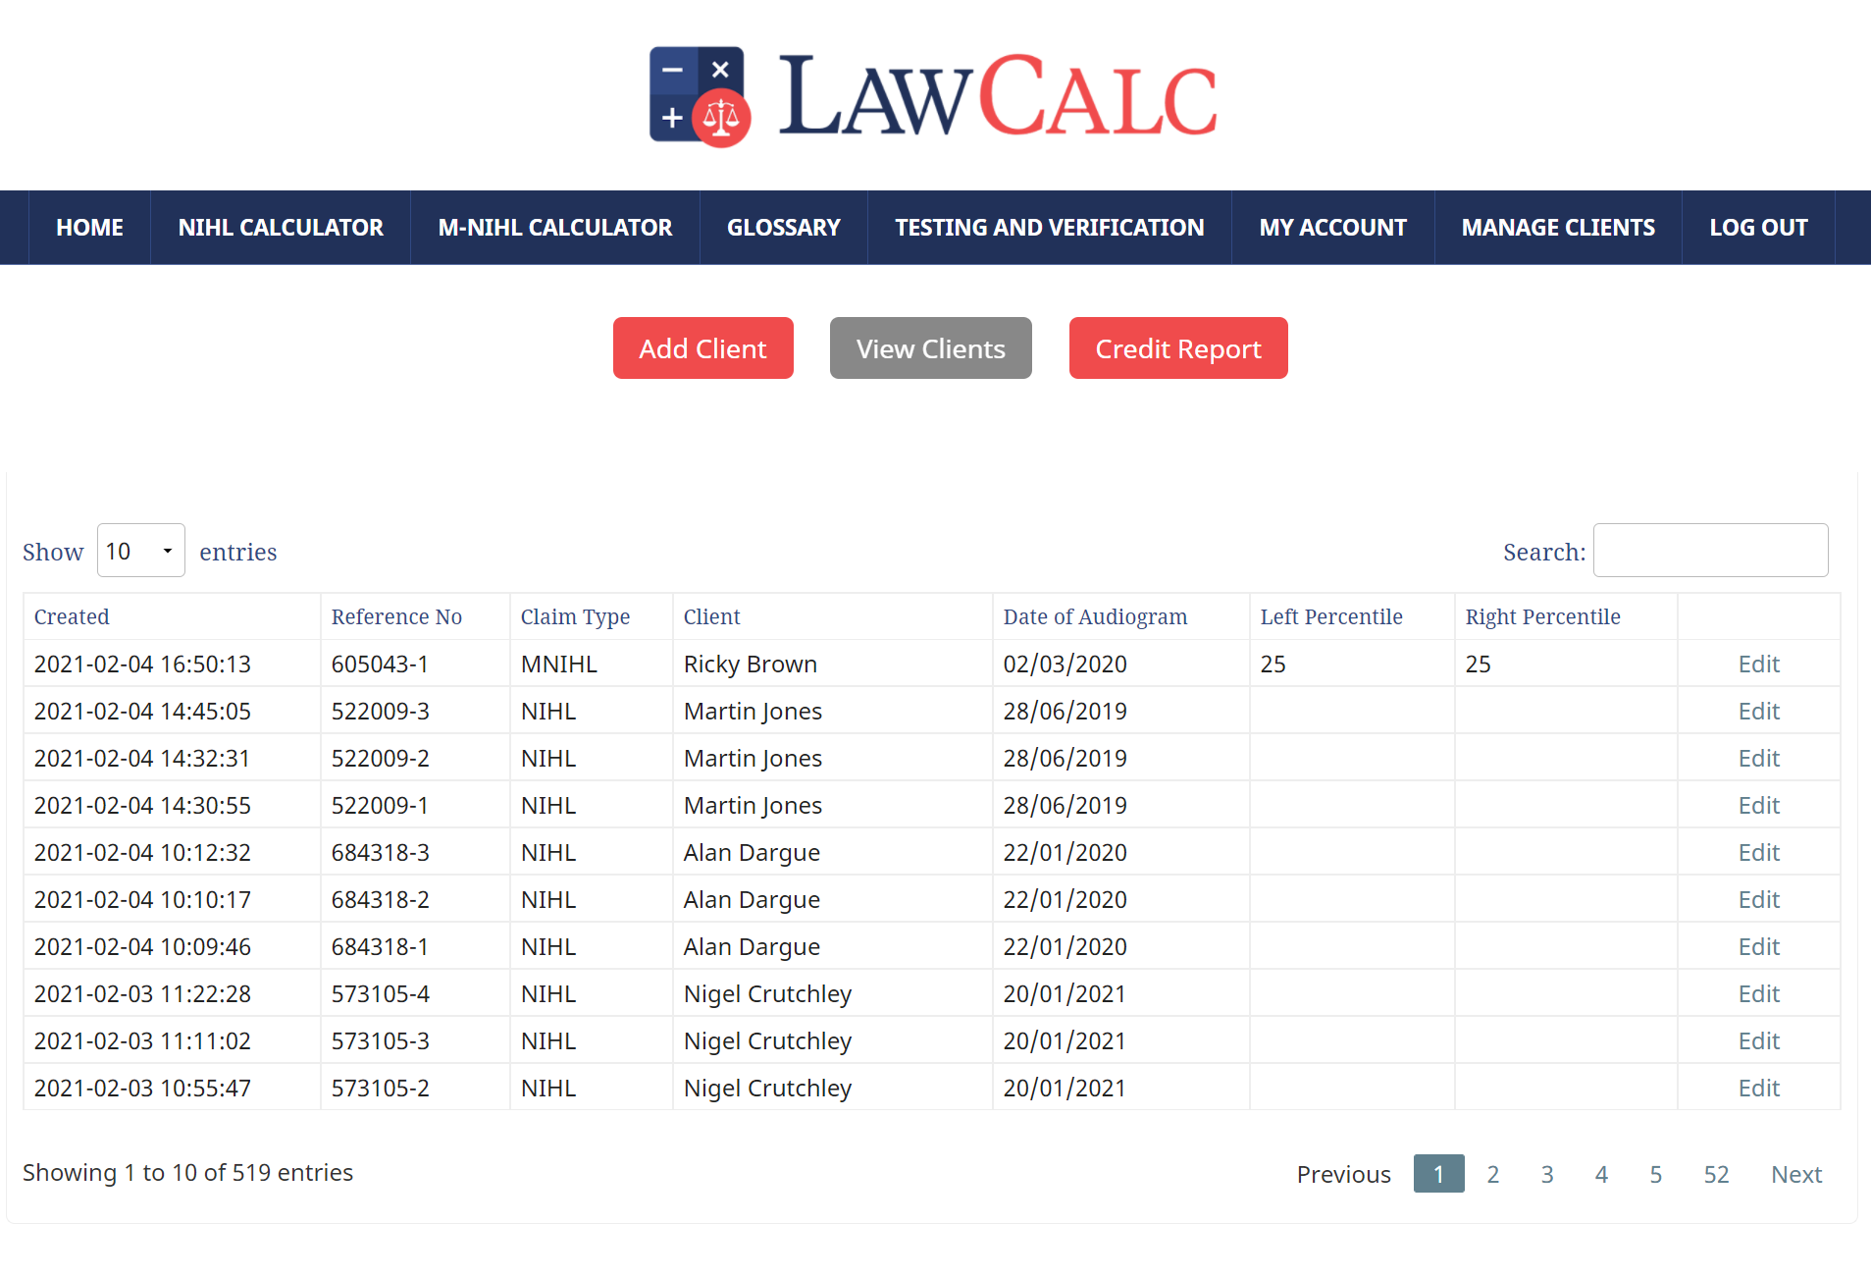Click audiogram date 02/03/2020

click(1065, 665)
